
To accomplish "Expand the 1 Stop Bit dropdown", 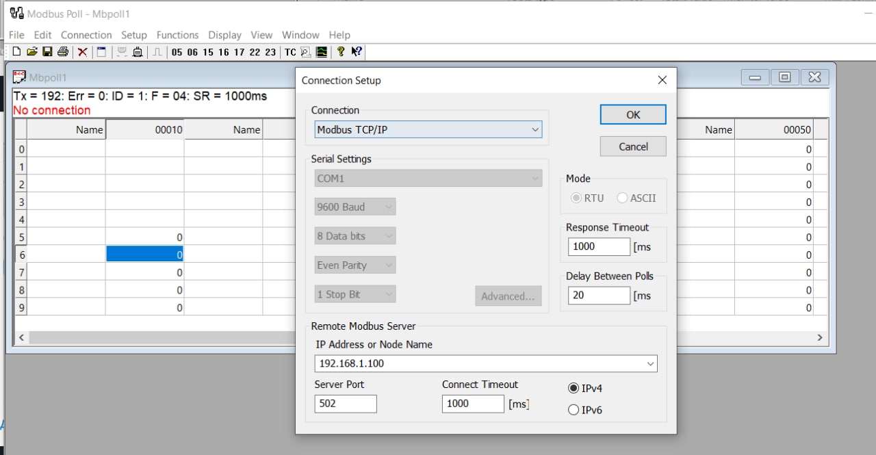I will click(x=388, y=294).
